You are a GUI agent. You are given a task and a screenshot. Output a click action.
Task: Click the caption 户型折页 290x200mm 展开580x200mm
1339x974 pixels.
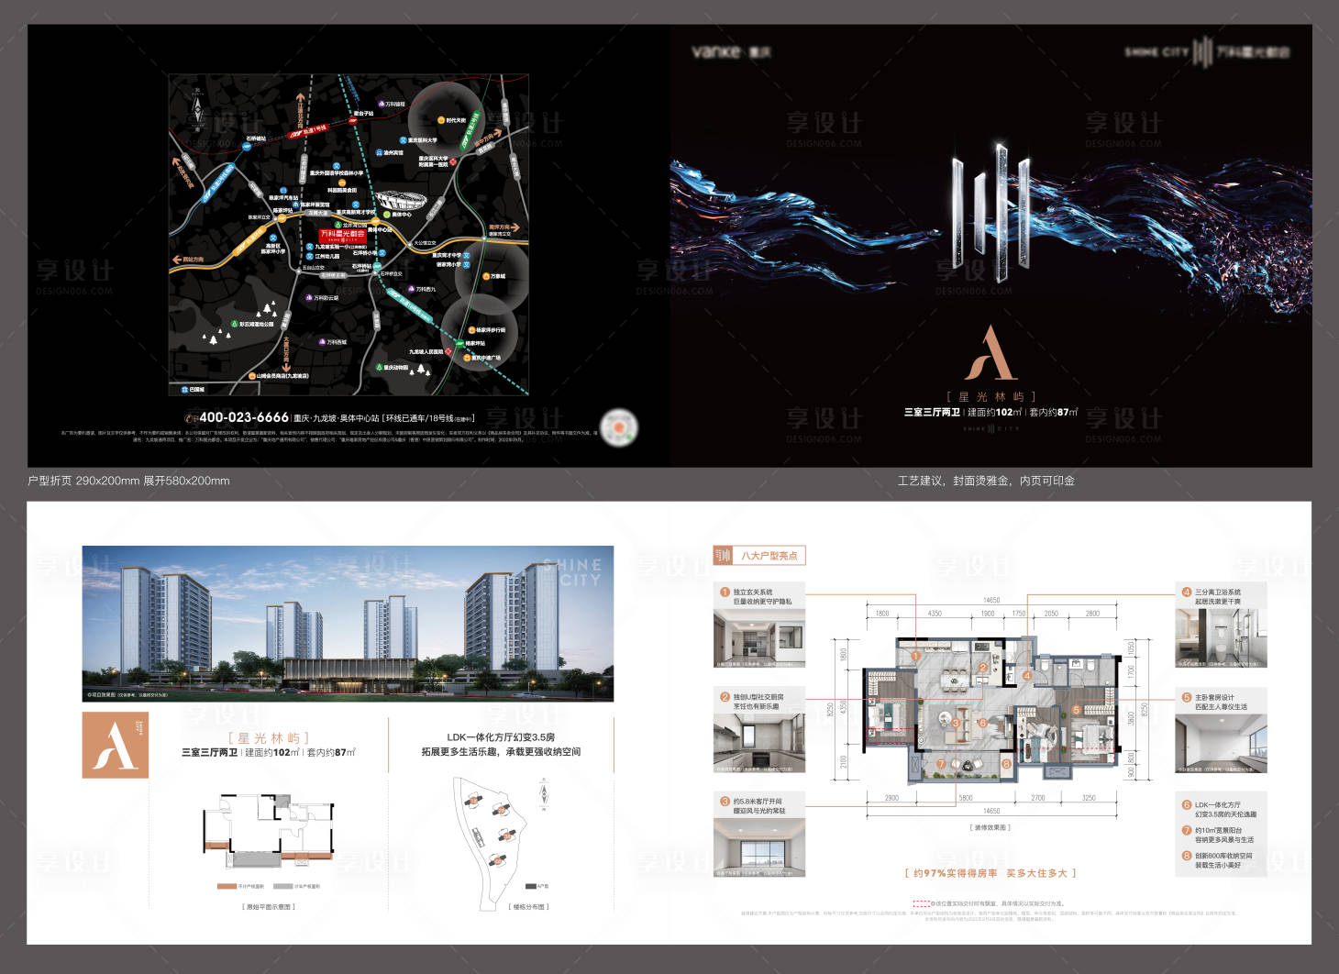click(128, 481)
